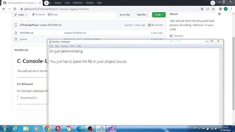
Task: Open the Chrome side panel icon
Action: point(220,9)
